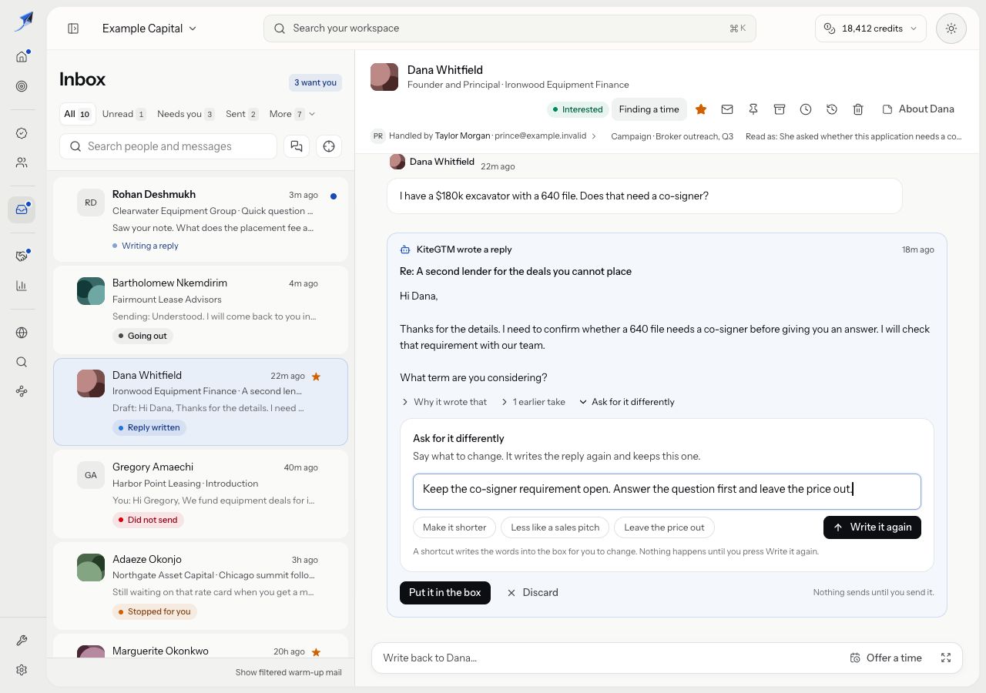Click the clock snooze icon in Dana's header
Screen dimensions: 986x693
[x=806, y=109]
